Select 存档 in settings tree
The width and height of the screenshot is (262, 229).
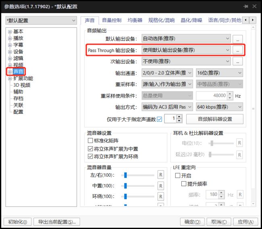[x=18, y=98]
